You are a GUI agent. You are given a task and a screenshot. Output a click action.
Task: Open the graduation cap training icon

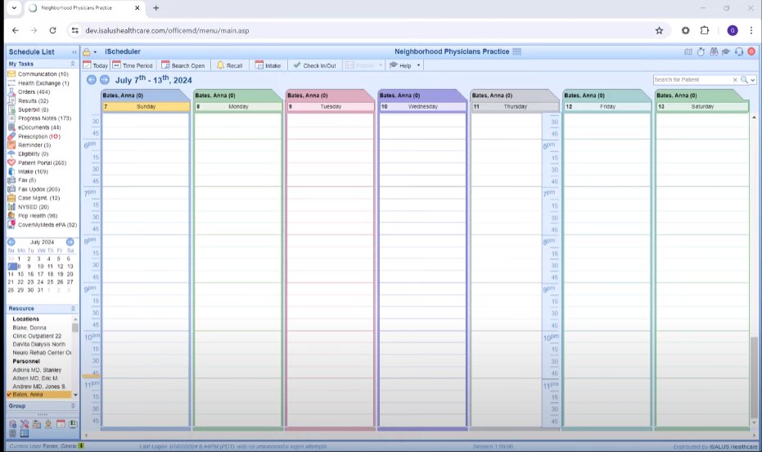(726, 51)
